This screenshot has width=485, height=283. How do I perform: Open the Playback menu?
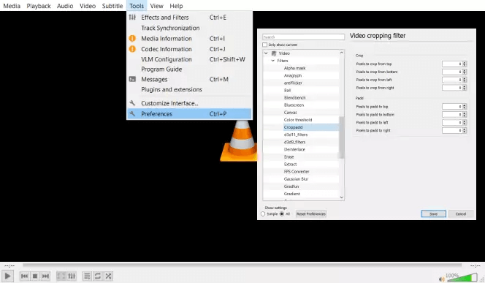pyautogui.click(x=39, y=6)
